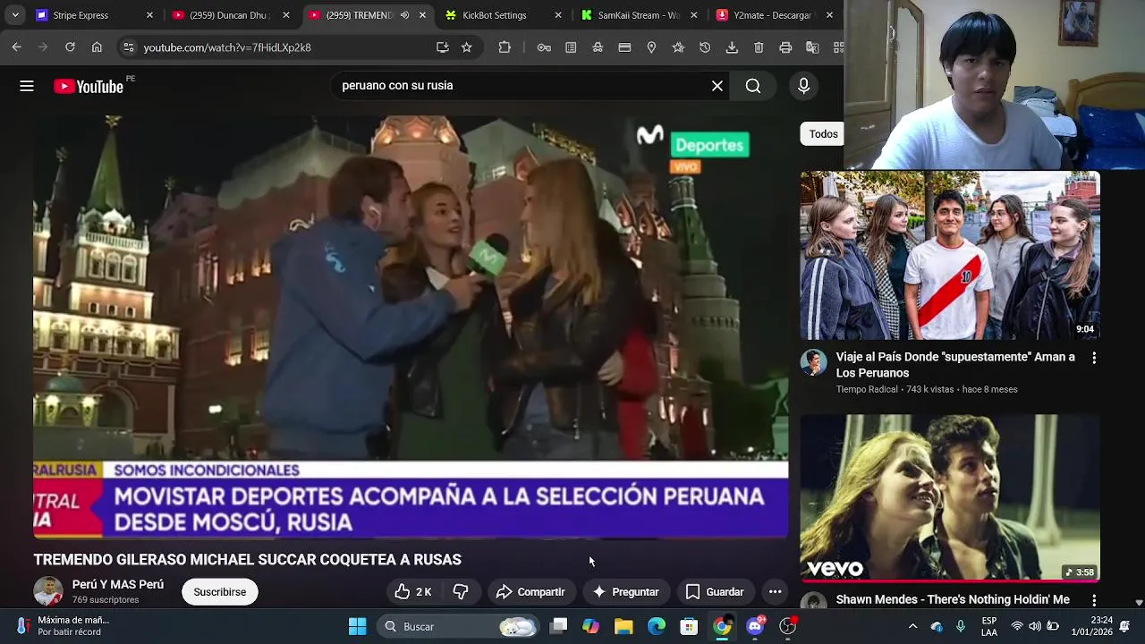Like the video with 2 K likes
Screen dimensions: 1145x644
point(413,592)
